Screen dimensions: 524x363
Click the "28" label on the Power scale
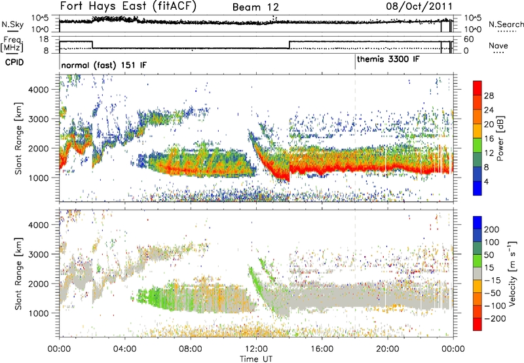(x=489, y=96)
